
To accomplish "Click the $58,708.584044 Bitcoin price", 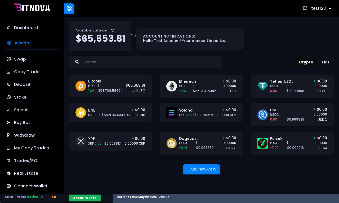I will 111,91.
